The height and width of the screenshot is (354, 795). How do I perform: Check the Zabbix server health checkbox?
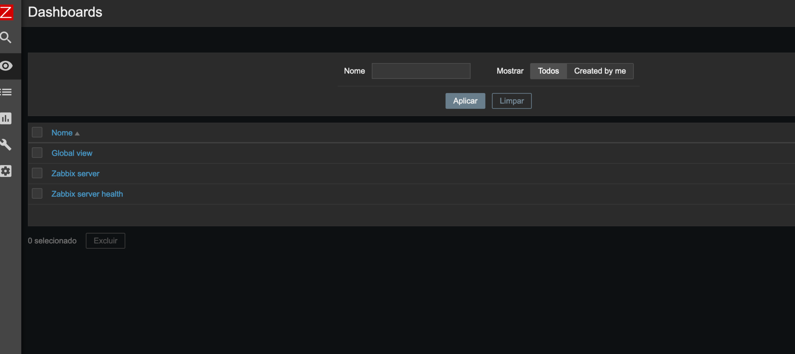coord(37,193)
